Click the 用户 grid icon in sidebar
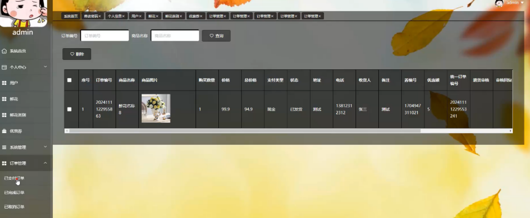Image resolution: width=530 pixels, height=218 pixels. pos(4,83)
